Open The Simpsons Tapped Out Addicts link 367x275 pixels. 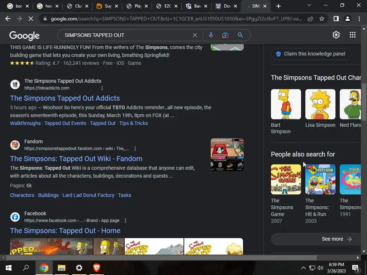click(x=65, y=98)
